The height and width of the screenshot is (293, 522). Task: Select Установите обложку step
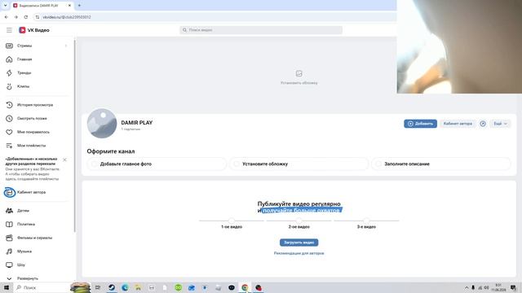tap(299, 164)
